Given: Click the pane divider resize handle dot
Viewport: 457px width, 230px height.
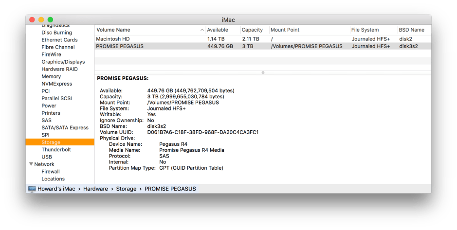Looking at the screenshot, I should tap(263, 72).
